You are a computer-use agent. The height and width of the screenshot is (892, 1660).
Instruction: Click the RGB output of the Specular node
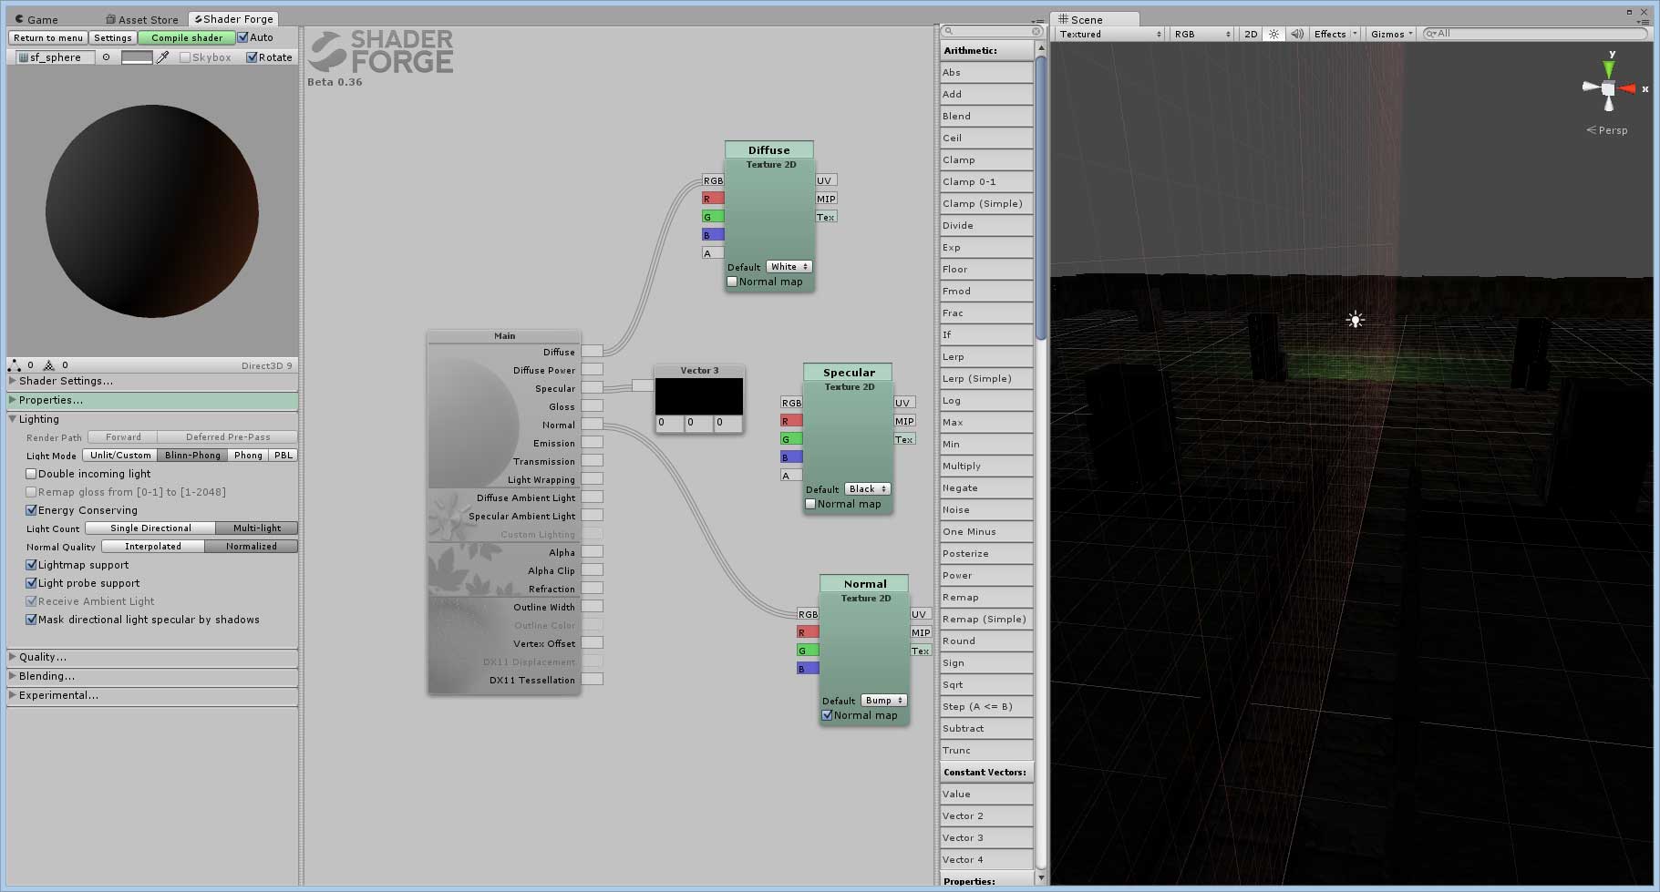791,403
